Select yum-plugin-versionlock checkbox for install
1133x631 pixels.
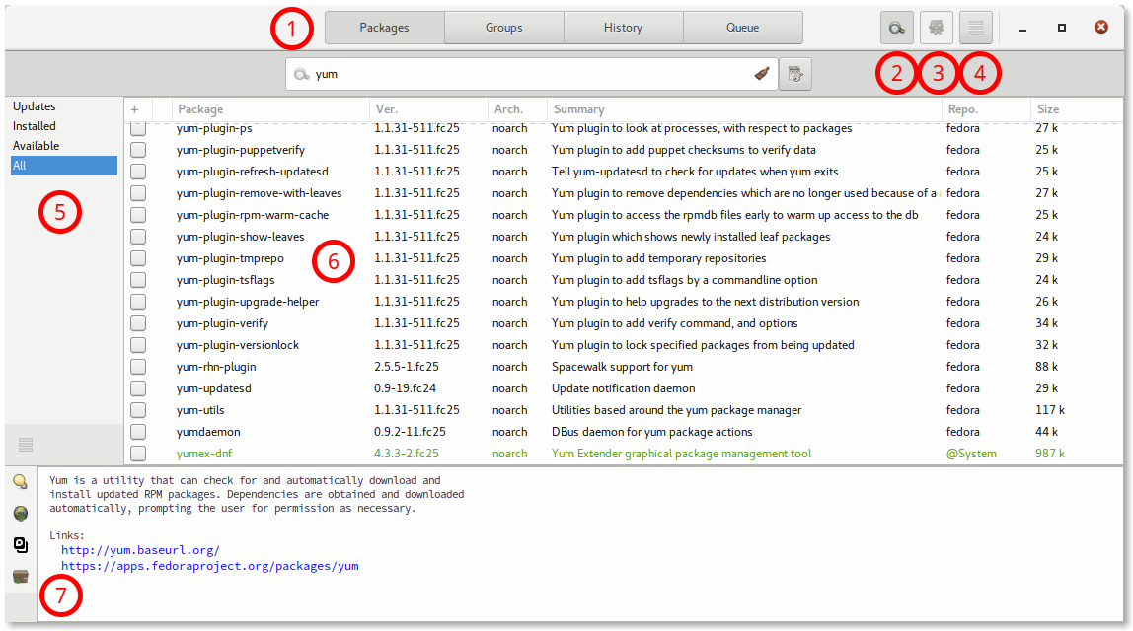(x=138, y=345)
